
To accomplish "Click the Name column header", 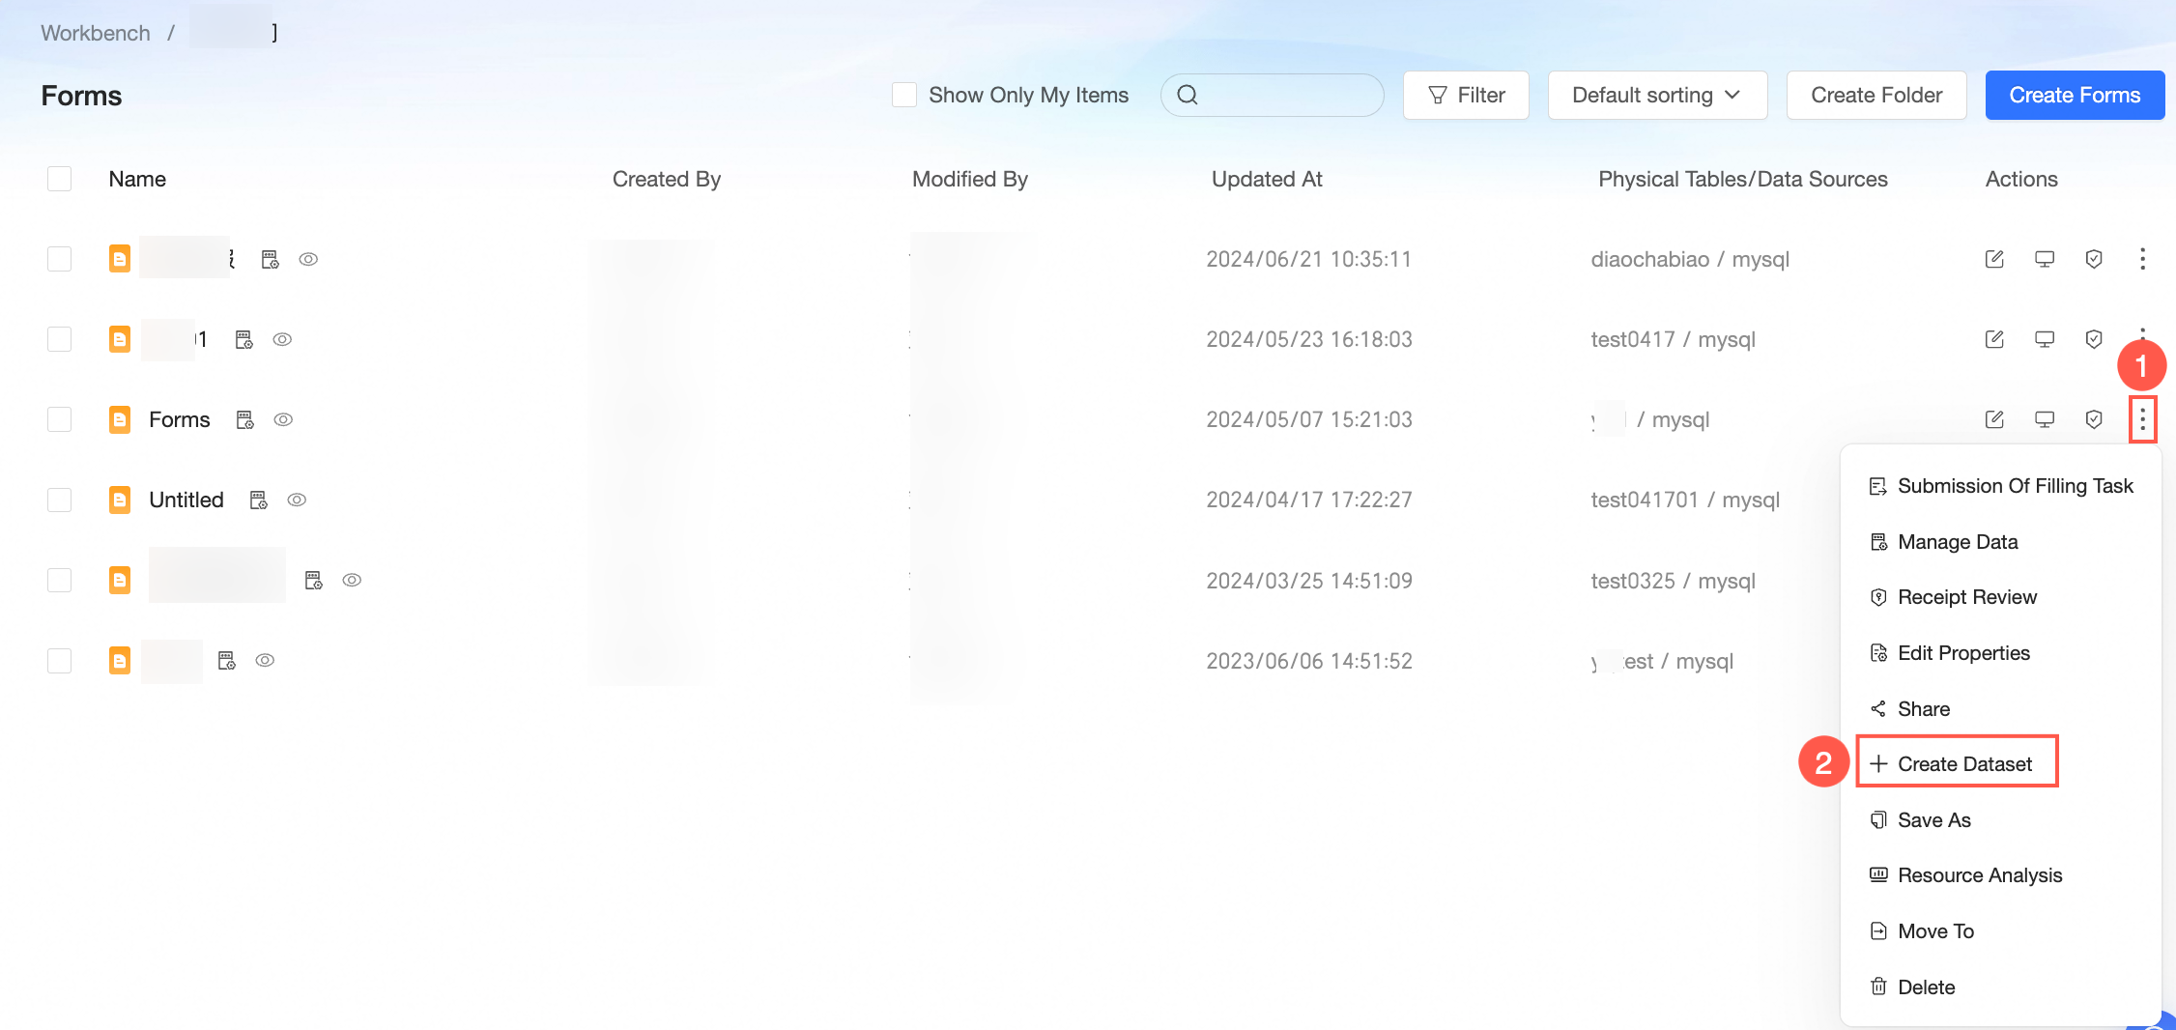I will coord(137,179).
